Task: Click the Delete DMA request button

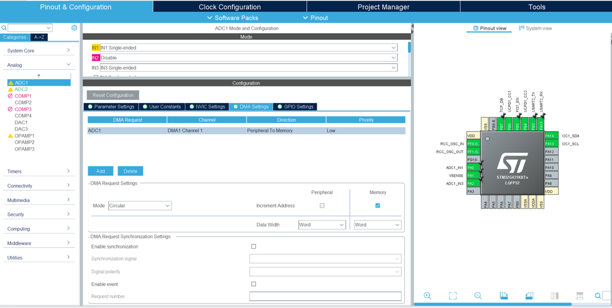Action: pos(130,171)
